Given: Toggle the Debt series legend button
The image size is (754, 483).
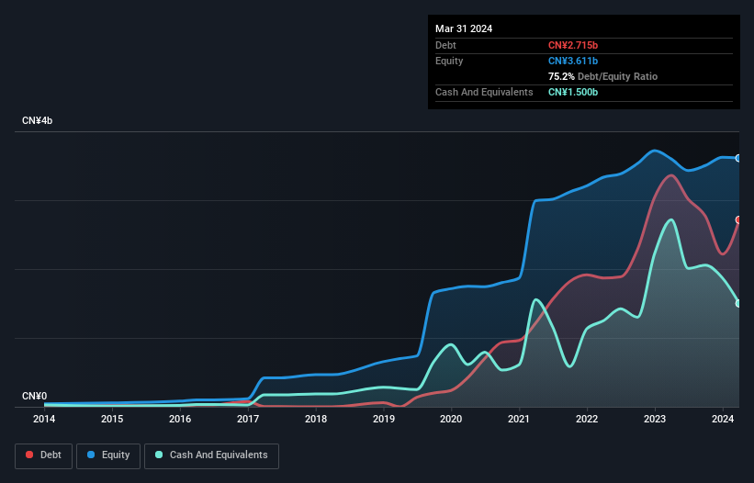Looking at the screenshot, I should [44, 455].
